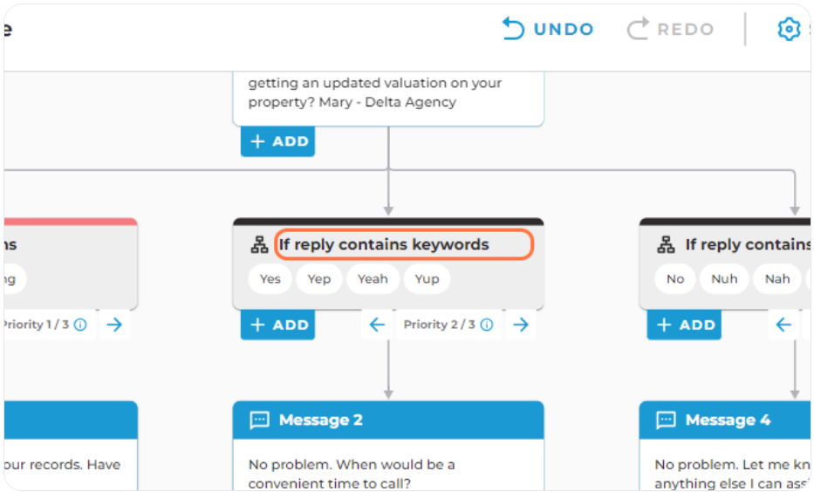Click the Undo arrow icon

tap(513, 29)
